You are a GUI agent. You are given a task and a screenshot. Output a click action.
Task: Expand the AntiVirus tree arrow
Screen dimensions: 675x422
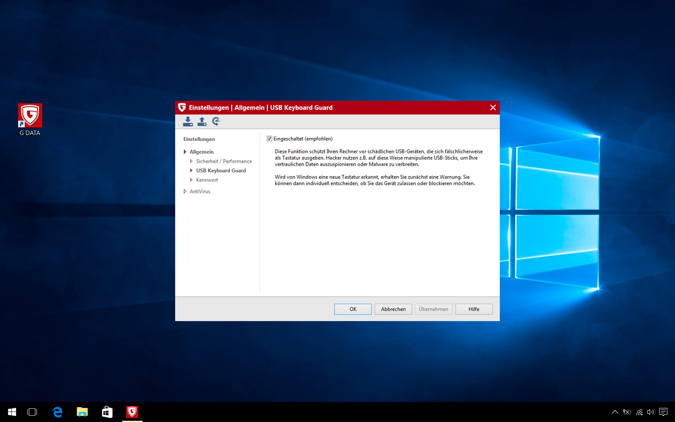click(x=185, y=191)
